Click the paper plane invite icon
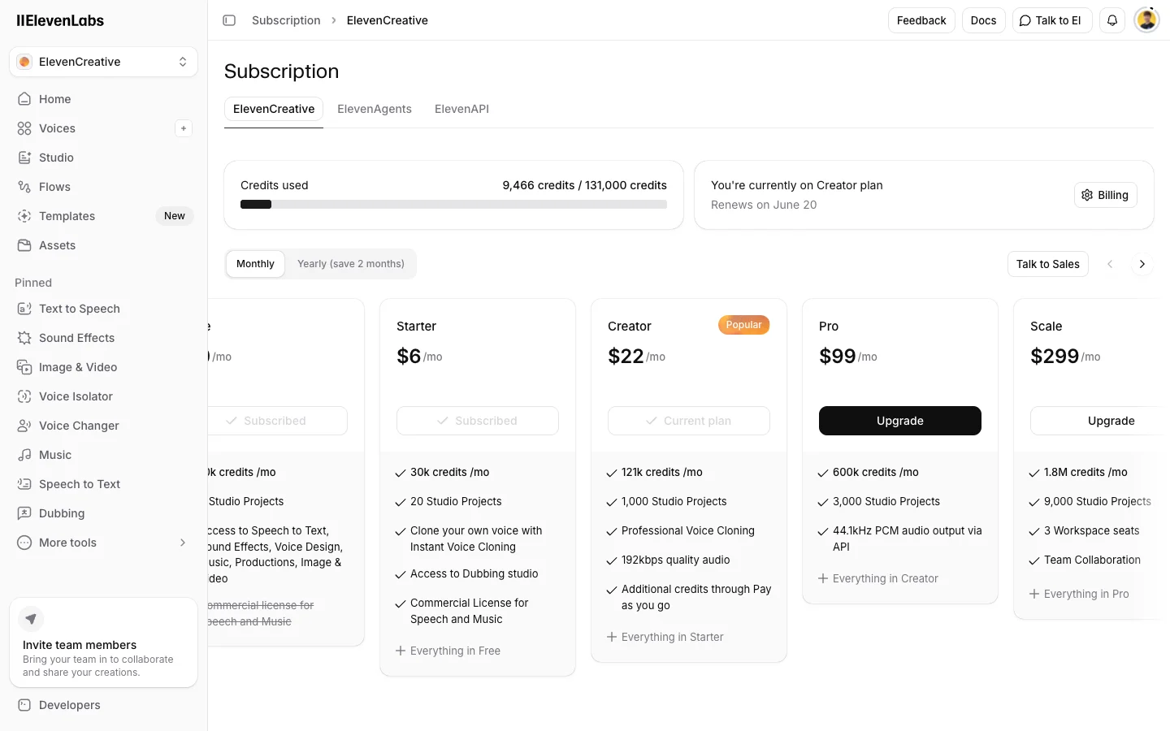Screen dimensions: 1170x731 point(31,619)
